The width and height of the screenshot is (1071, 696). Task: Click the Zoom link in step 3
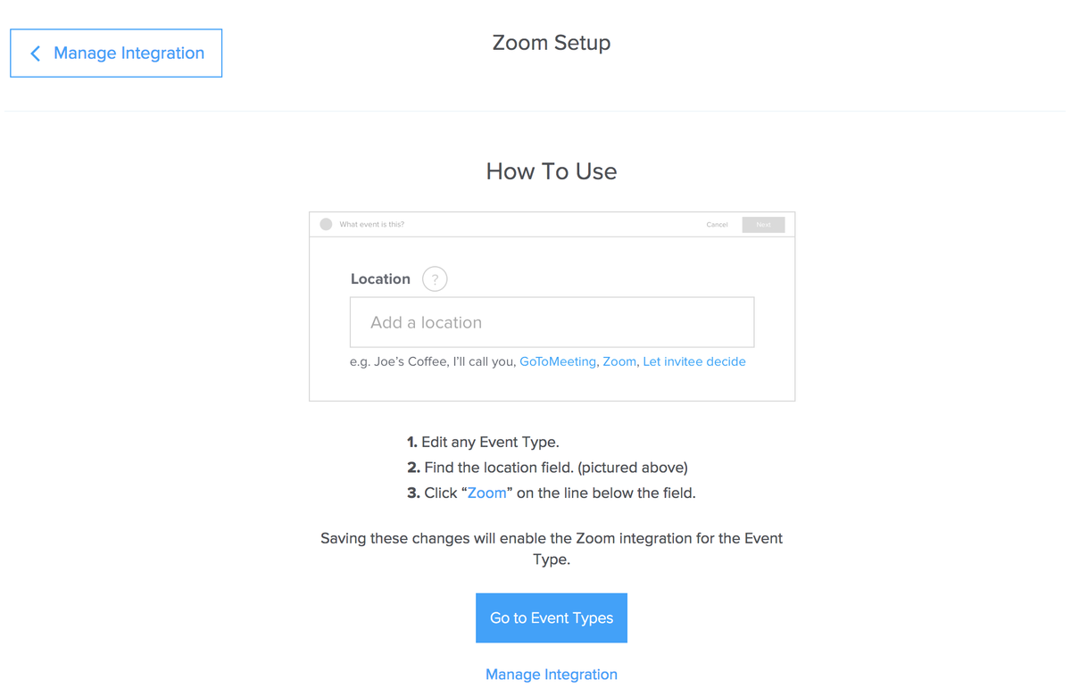[487, 493]
